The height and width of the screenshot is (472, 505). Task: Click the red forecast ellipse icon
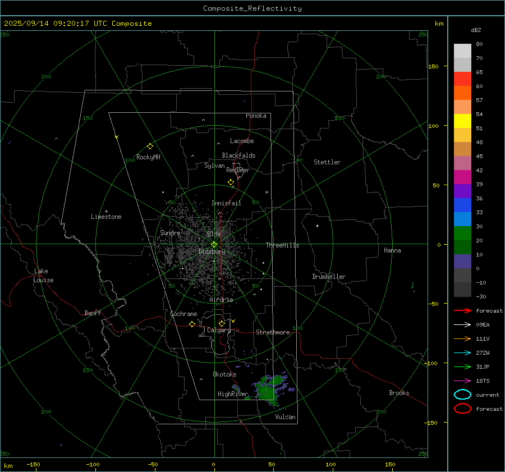tap(462, 409)
